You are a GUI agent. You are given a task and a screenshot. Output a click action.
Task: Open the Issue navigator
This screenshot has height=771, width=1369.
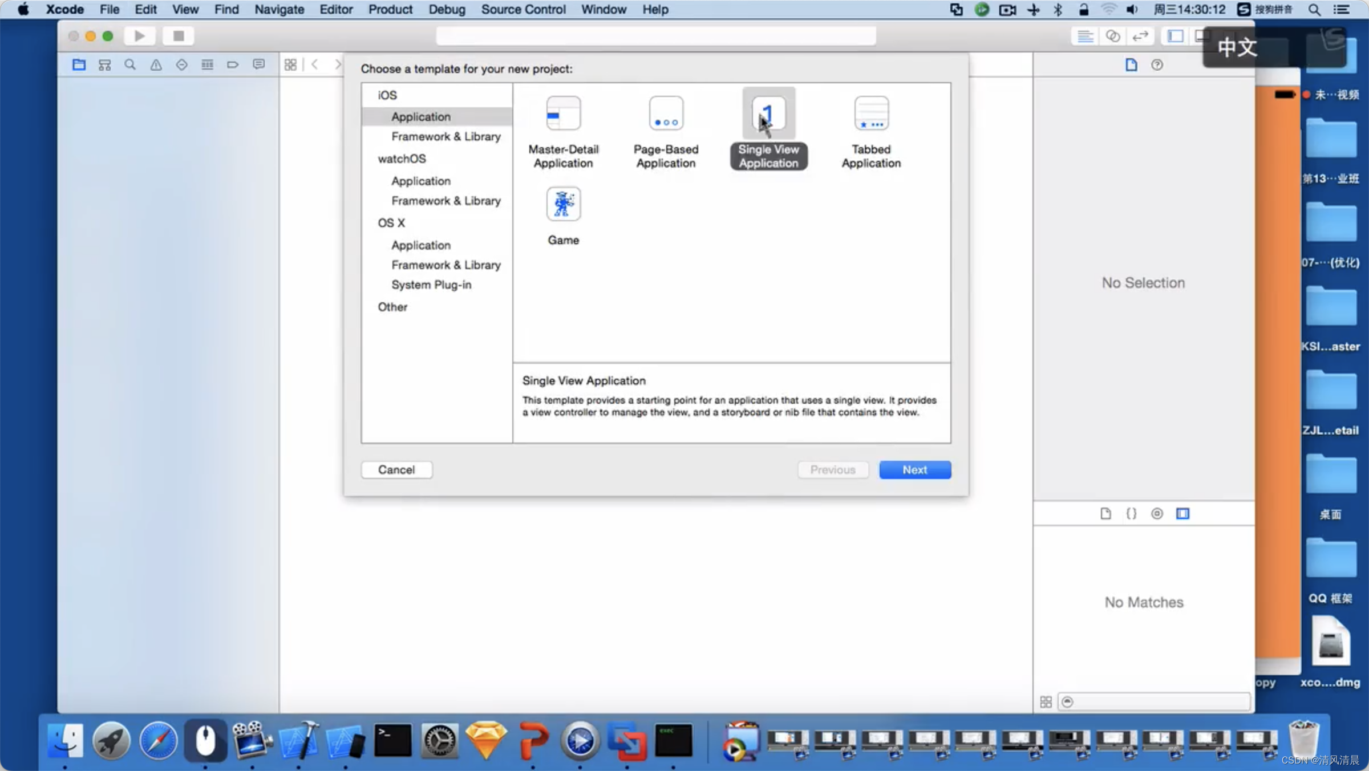click(x=156, y=64)
